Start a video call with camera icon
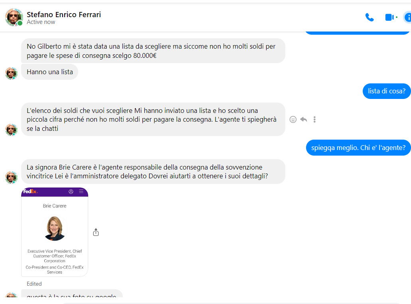The width and height of the screenshot is (411, 304). [390, 18]
